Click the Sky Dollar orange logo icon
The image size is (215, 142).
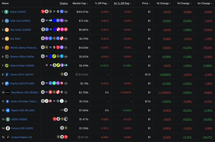point(7,30)
